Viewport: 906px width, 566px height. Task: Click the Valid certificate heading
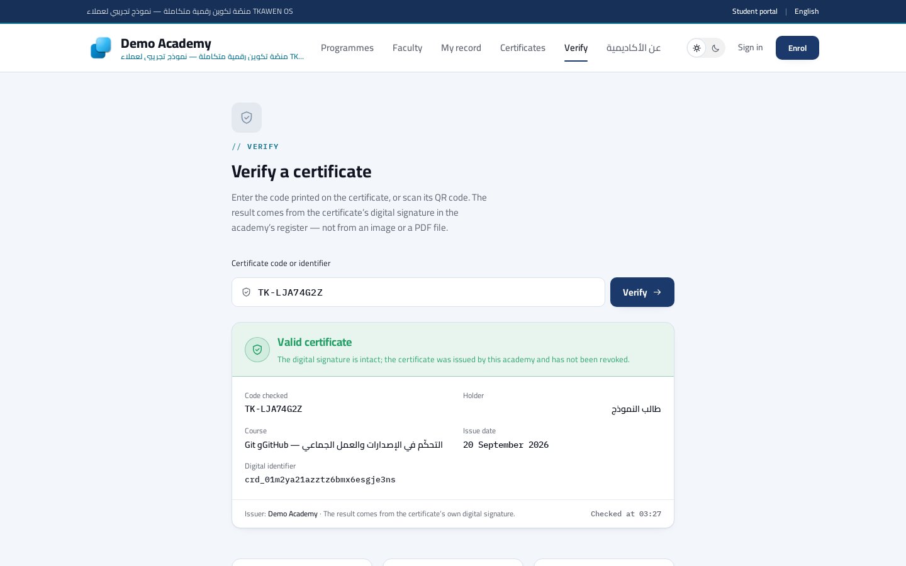pos(315,342)
